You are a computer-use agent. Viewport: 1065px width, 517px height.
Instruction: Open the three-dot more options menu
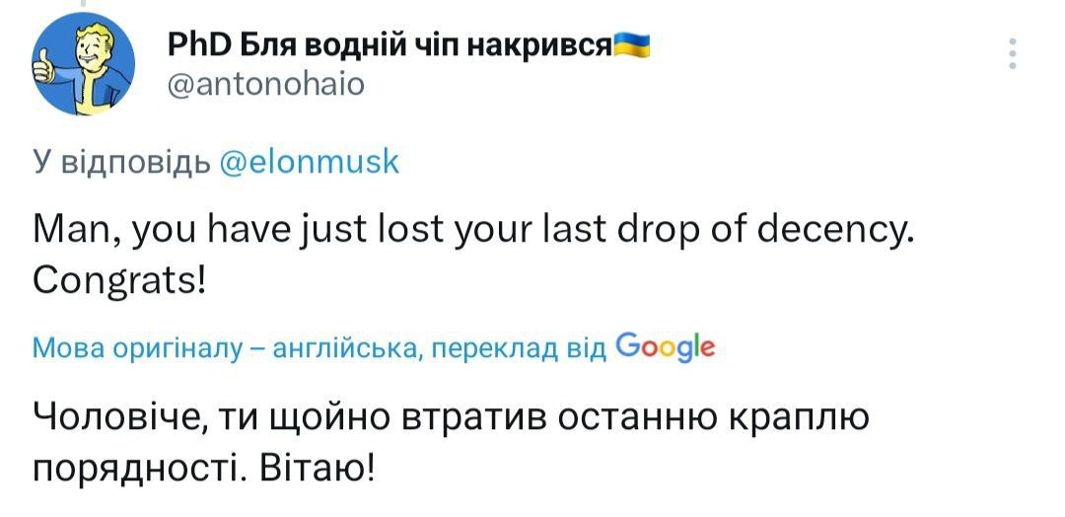coord(1013,52)
